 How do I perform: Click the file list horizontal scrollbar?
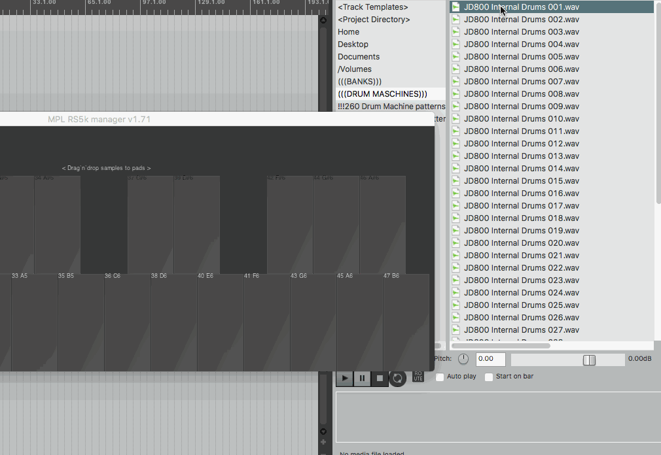click(x=501, y=346)
